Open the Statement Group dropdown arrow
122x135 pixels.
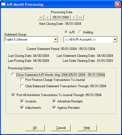click(x=56, y=39)
